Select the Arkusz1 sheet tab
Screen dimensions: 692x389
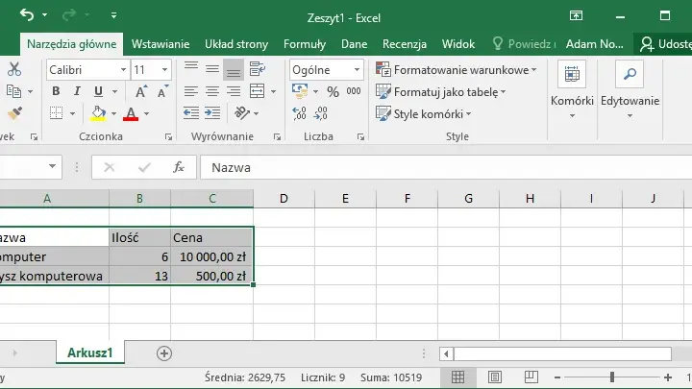90,353
